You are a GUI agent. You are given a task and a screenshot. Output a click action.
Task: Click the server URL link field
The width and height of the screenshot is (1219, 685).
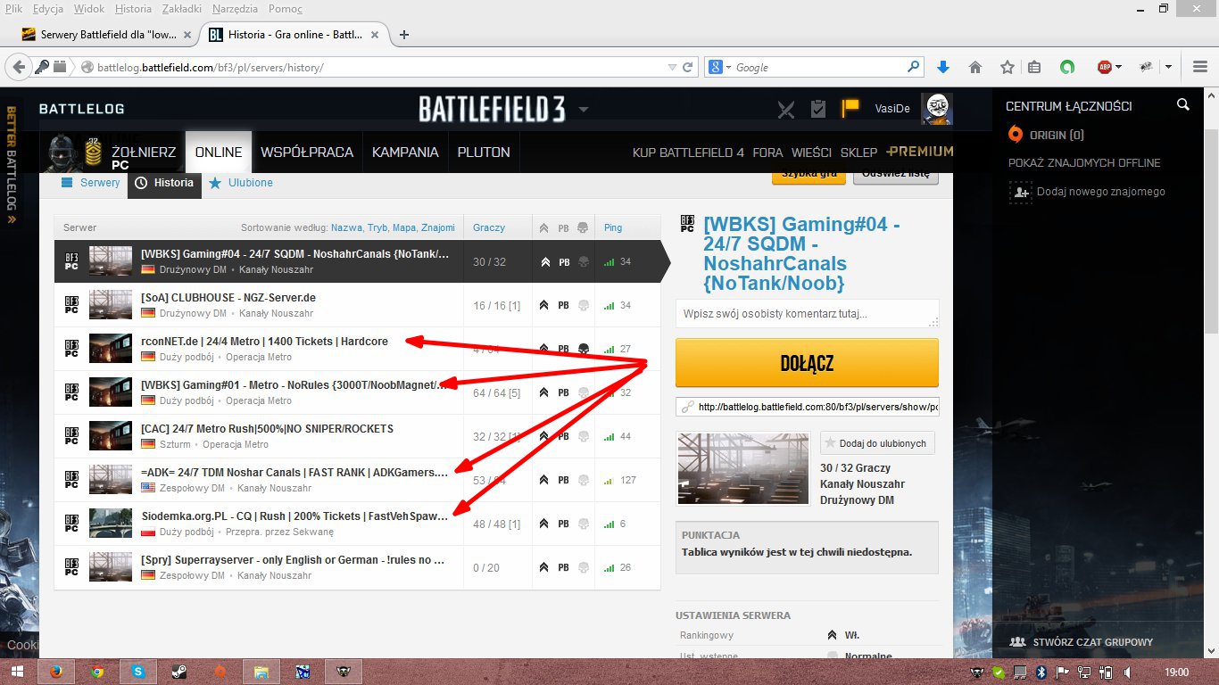click(807, 408)
